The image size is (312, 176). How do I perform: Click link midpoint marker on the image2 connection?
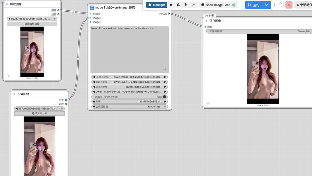[x=78, y=59]
